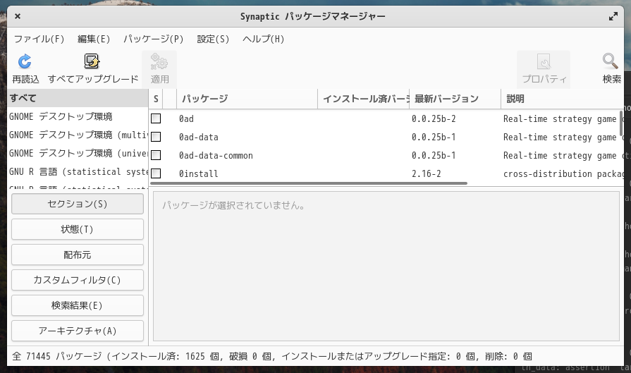Sort by the 説明 column header
This screenshot has width=631, height=373.
click(562, 99)
